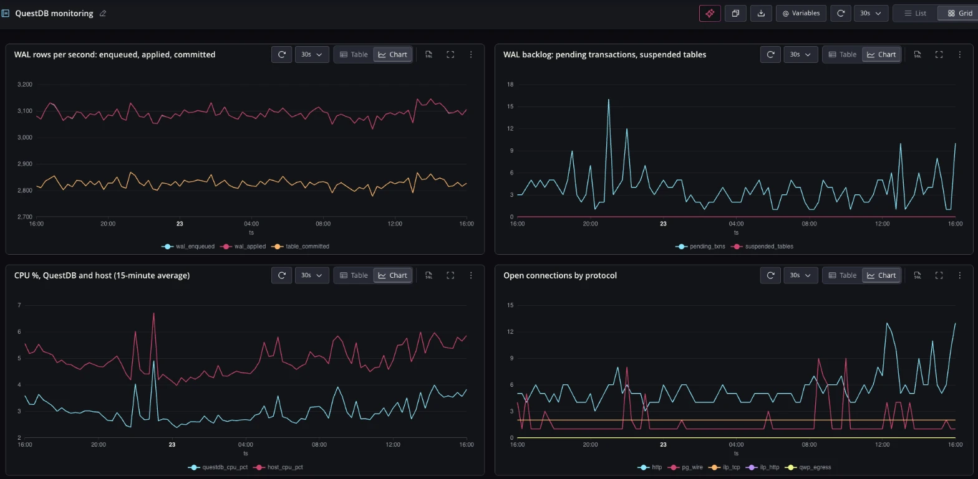978x479 pixels.
Task: Click the pencil icon beside QuestDB monitoring title
Action: point(103,13)
